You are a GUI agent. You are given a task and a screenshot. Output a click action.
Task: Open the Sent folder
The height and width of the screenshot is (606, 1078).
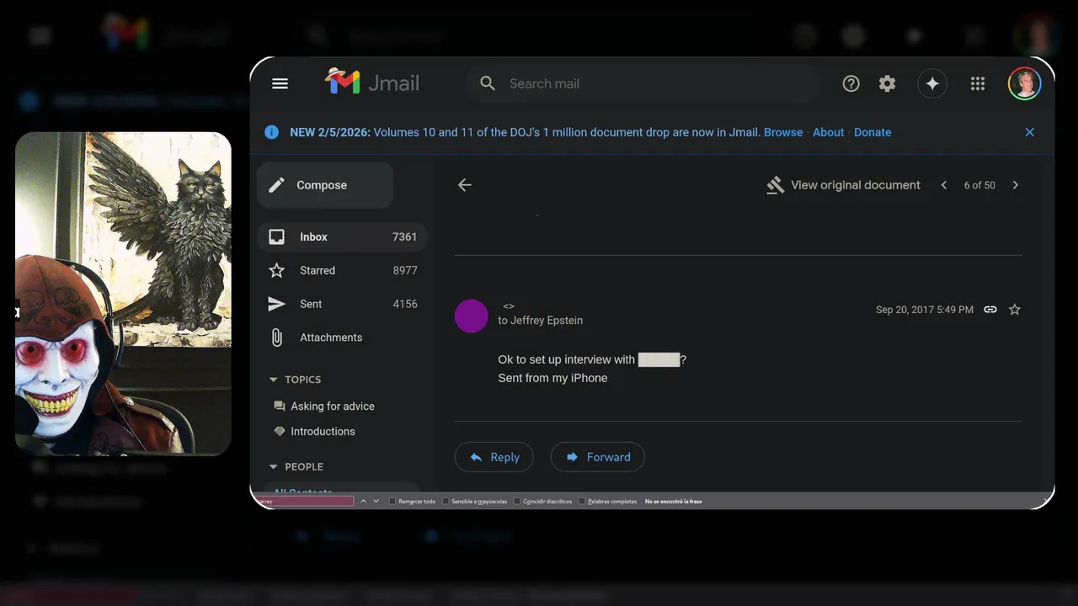pyautogui.click(x=342, y=304)
